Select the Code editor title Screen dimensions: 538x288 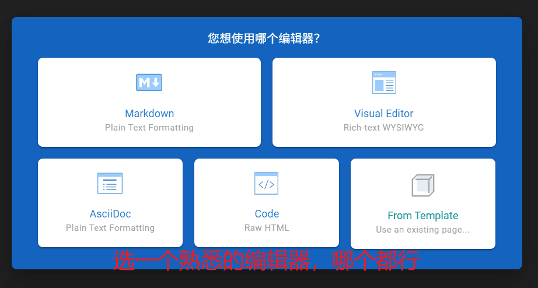click(x=267, y=214)
